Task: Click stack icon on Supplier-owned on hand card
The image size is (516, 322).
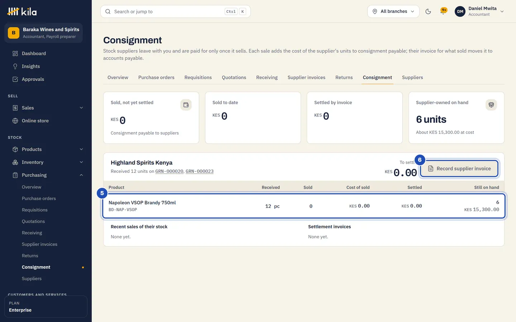Action: [x=491, y=105]
